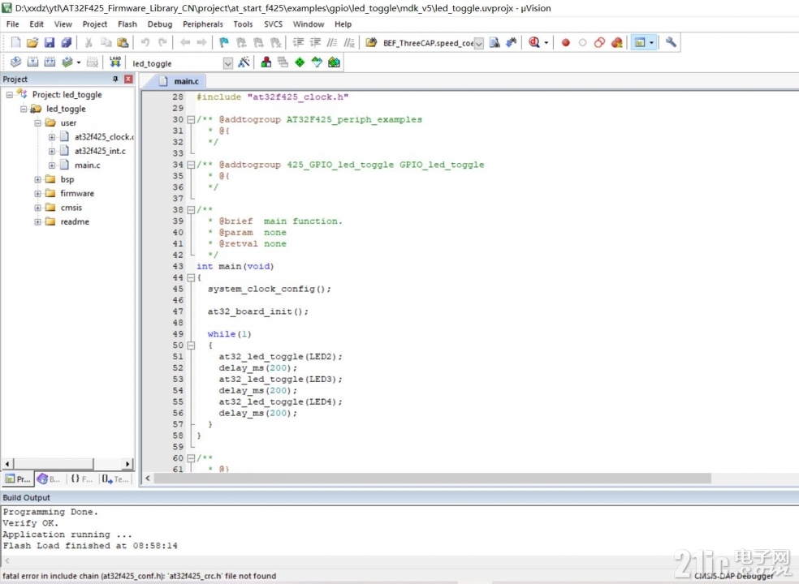
Task: Open debug session dropdown arrow
Action: click(x=546, y=43)
